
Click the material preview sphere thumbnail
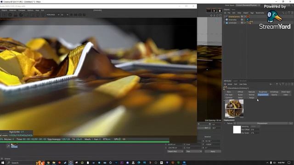pos(234,108)
